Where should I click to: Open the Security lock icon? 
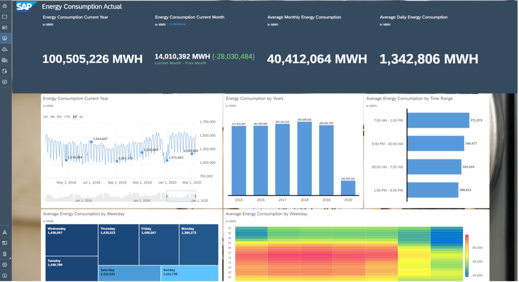pyautogui.click(x=5, y=254)
